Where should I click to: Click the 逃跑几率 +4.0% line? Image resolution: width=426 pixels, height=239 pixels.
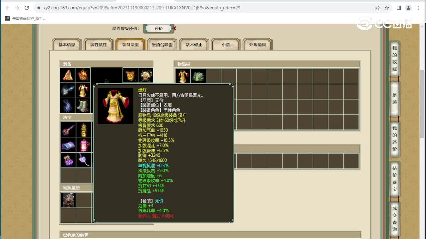pyautogui.click(x=153, y=210)
